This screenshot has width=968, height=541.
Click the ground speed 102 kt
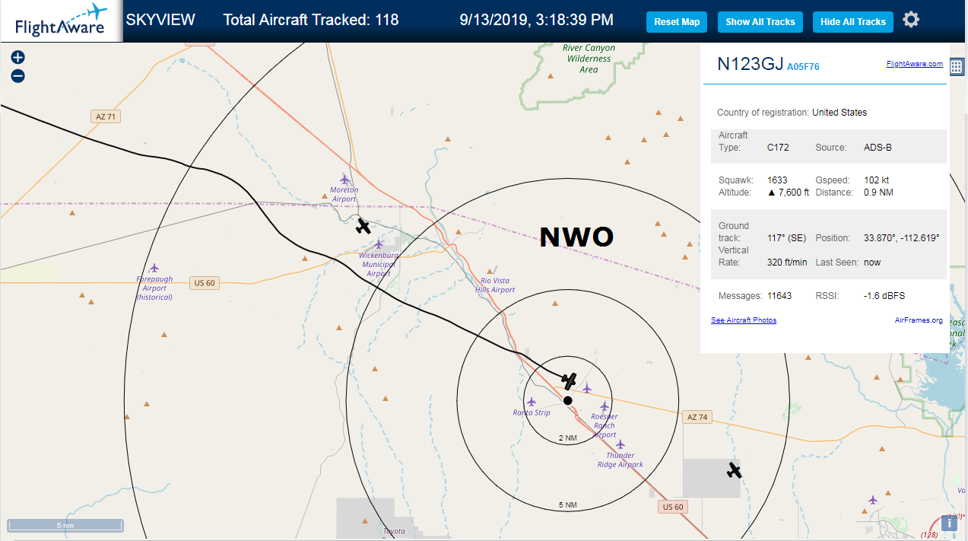pyautogui.click(x=877, y=180)
